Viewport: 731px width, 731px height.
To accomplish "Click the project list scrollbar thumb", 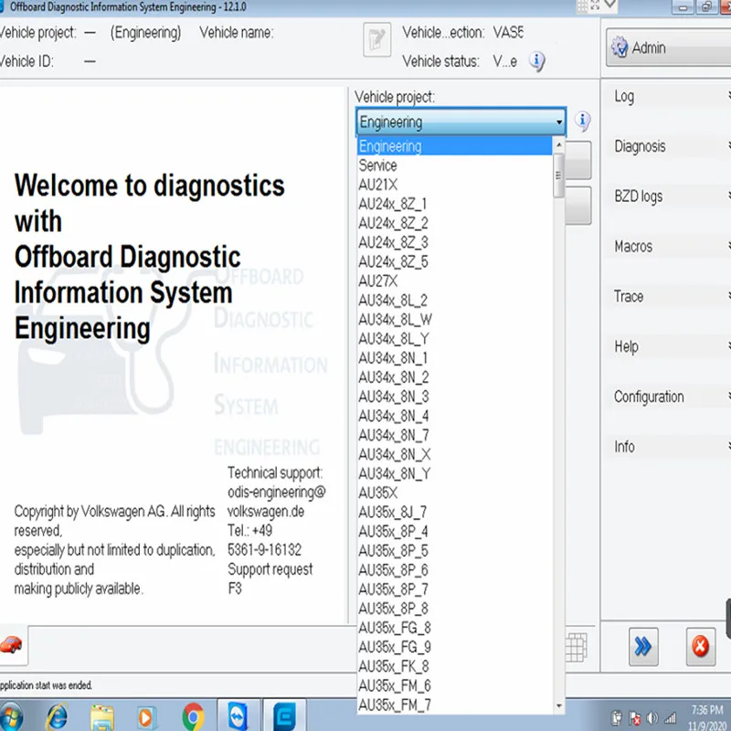I will pyautogui.click(x=558, y=175).
